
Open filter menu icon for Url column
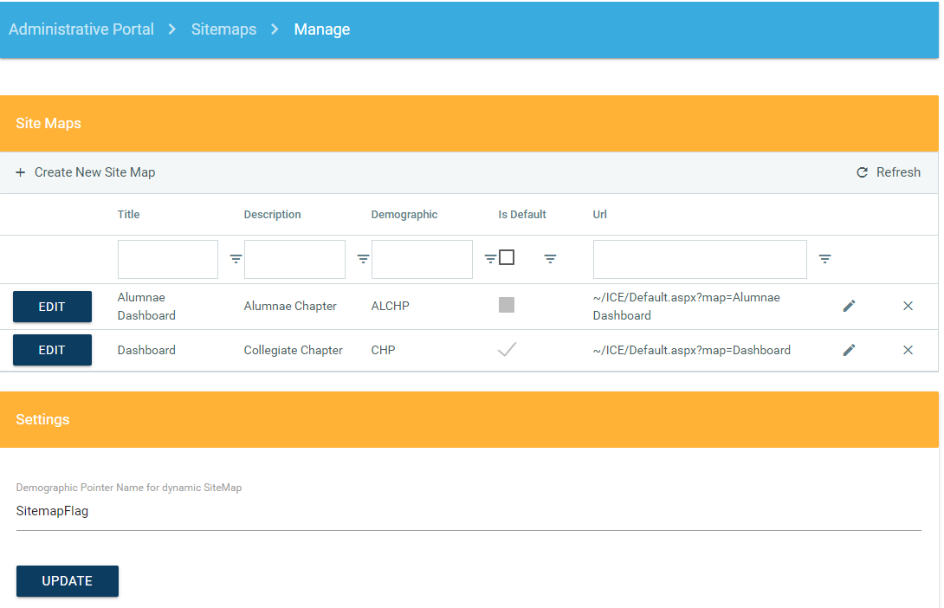(824, 259)
